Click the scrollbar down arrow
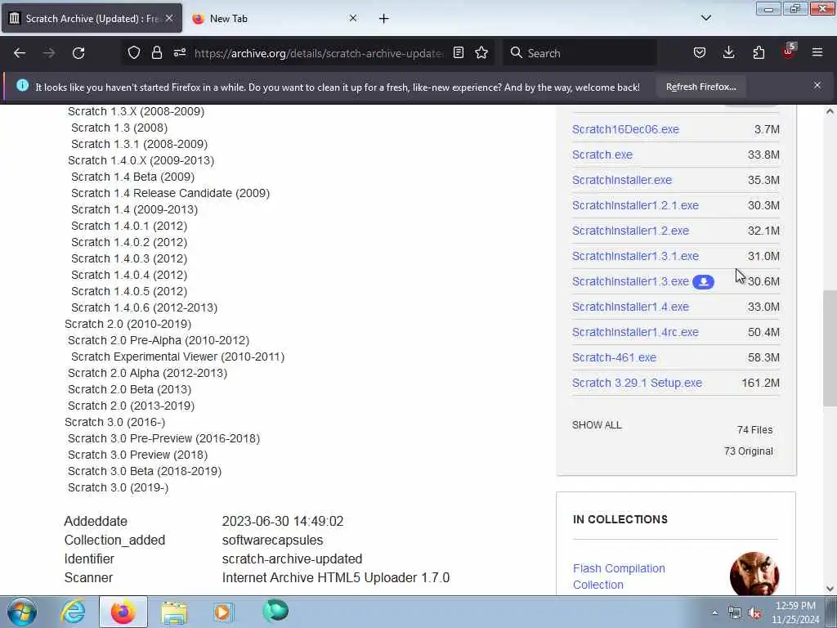Viewport: 837px width, 628px height. coord(830,589)
